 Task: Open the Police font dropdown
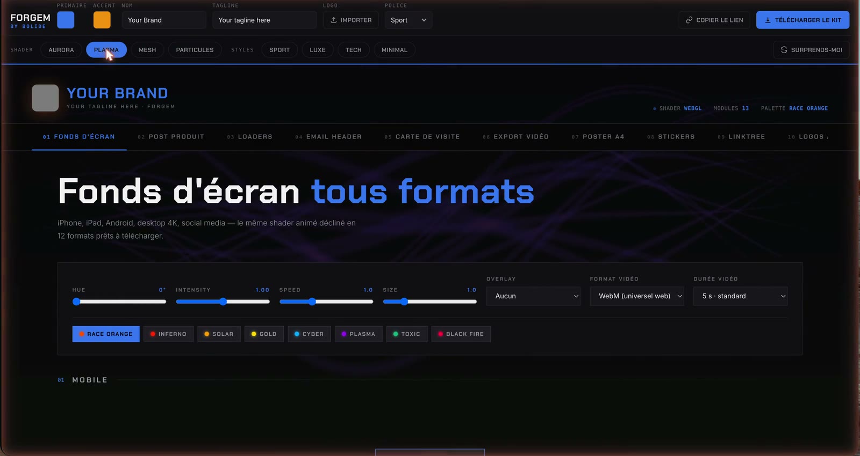[x=408, y=20]
